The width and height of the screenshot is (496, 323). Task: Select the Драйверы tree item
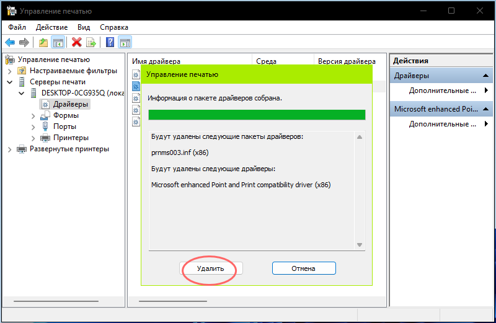coord(64,104)
